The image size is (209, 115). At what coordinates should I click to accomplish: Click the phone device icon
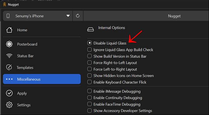pyautogui.click(x=8, y=16)
